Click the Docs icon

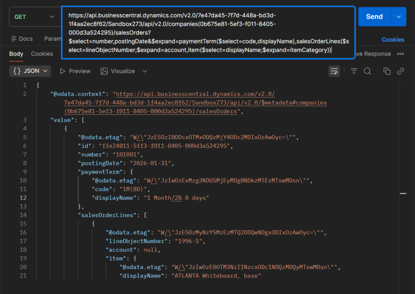[14, 39]
